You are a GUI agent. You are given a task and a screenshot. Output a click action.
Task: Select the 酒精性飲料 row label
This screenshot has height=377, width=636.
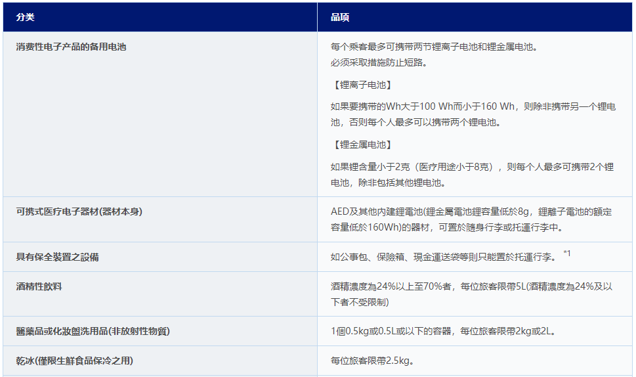point(39,287)
